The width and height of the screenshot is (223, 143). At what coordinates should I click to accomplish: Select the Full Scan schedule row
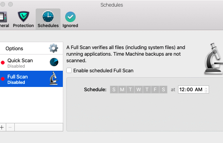click(x=31, y=79)
